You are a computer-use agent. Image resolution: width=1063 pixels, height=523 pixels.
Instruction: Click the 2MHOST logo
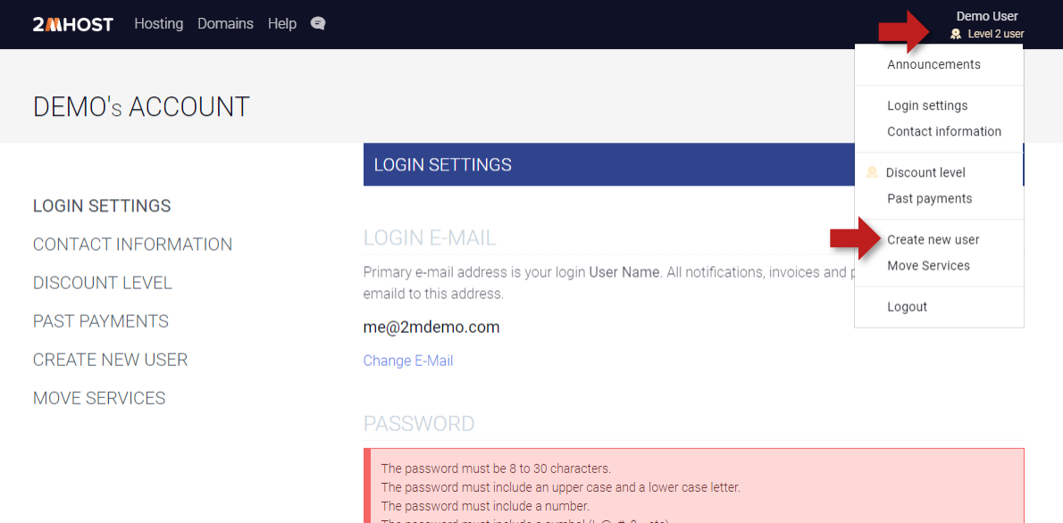click(x=73, y=24)
